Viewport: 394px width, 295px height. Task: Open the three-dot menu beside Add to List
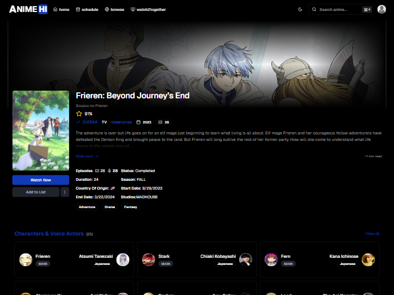pos(65,192)
